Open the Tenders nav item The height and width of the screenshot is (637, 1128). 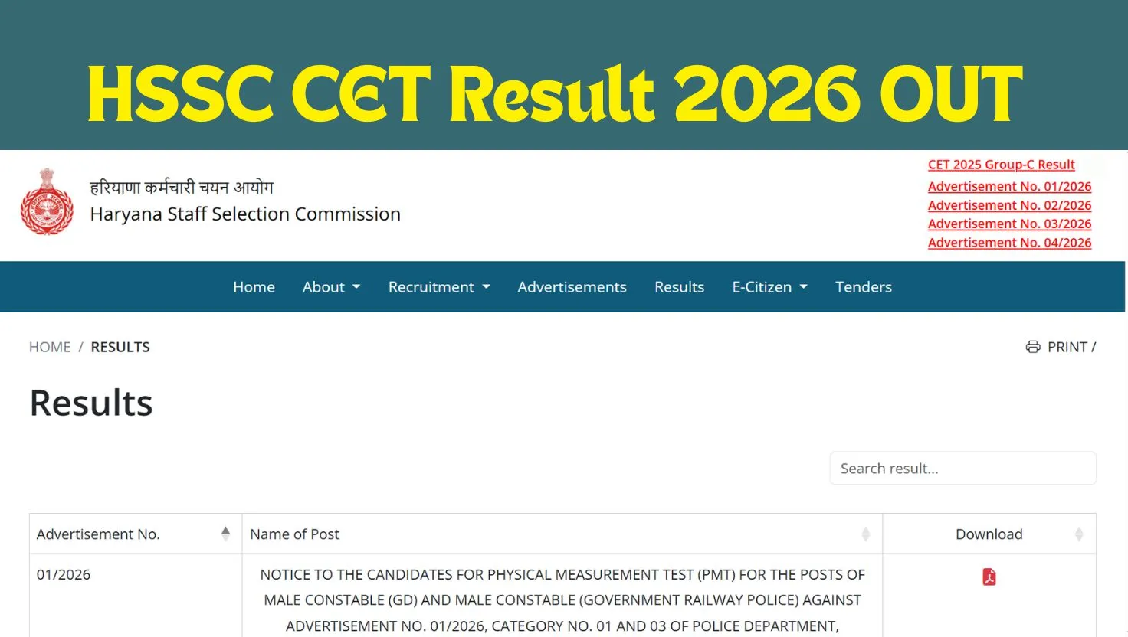pos(863,287)
